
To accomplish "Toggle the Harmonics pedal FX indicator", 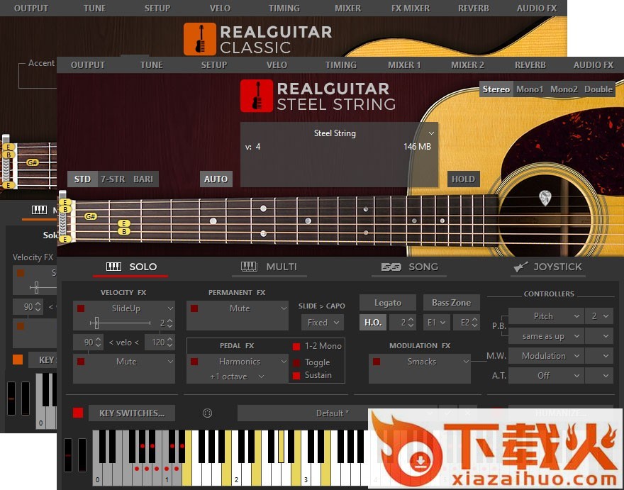I will [194, 362].
